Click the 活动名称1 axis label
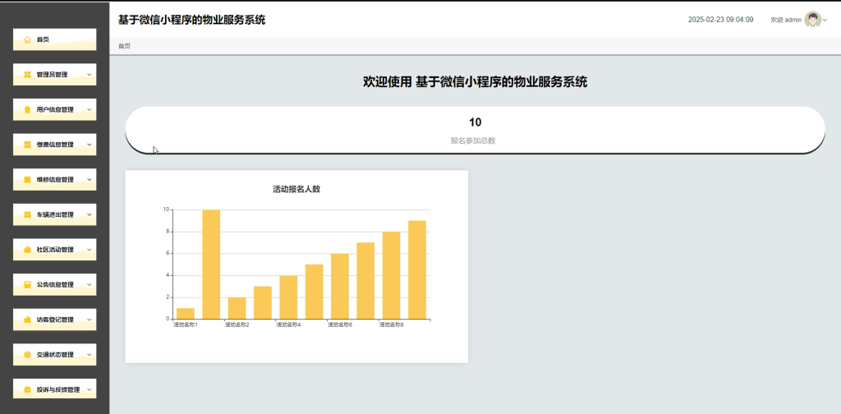 (x=185, y=325)
